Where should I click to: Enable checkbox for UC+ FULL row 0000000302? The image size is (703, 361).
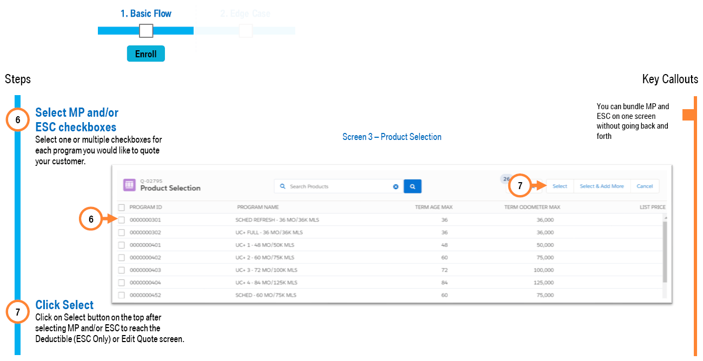[122, 232]
